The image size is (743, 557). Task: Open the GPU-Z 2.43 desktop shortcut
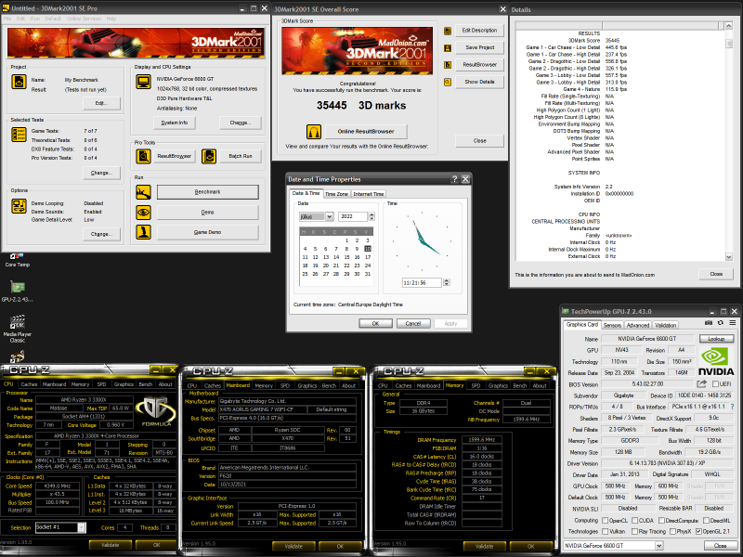pyautogui.click(x=18, y=291)
